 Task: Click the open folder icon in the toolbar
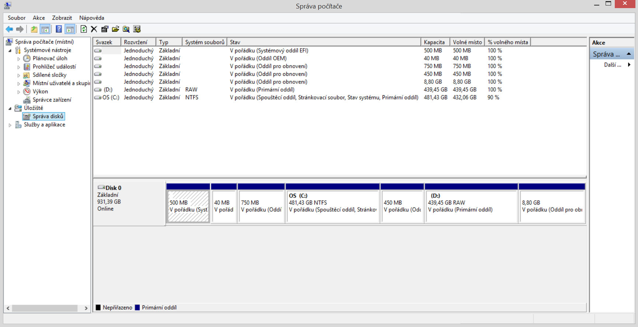(x=115, y=29)
